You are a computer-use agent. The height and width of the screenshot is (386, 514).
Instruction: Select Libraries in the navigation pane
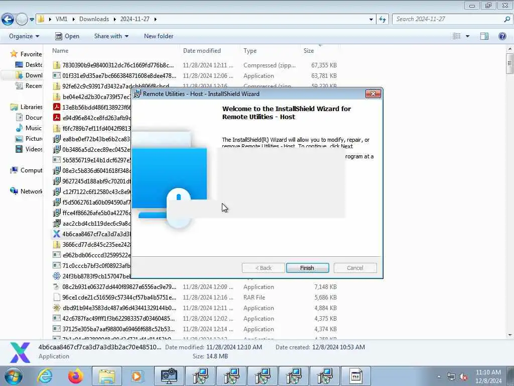26,107
